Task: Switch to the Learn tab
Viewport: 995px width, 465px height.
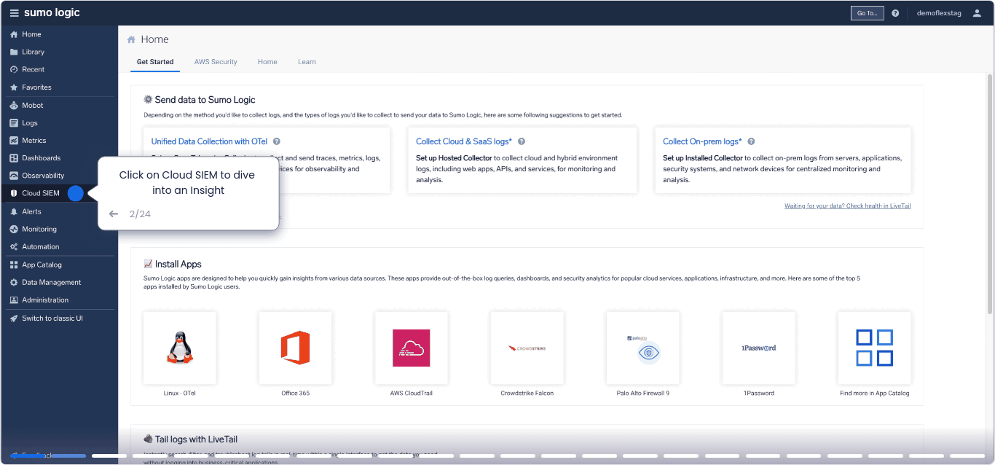Action: pyautogui.click(x=307, y=62)
